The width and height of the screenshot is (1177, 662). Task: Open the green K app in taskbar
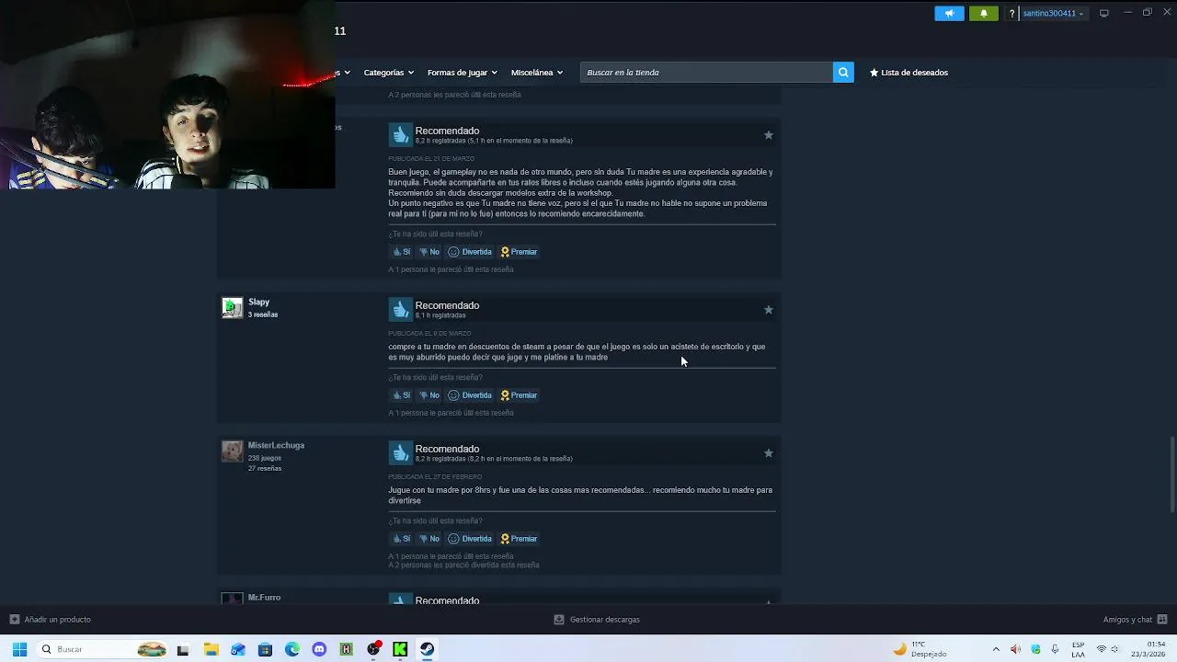click(400, 650)
